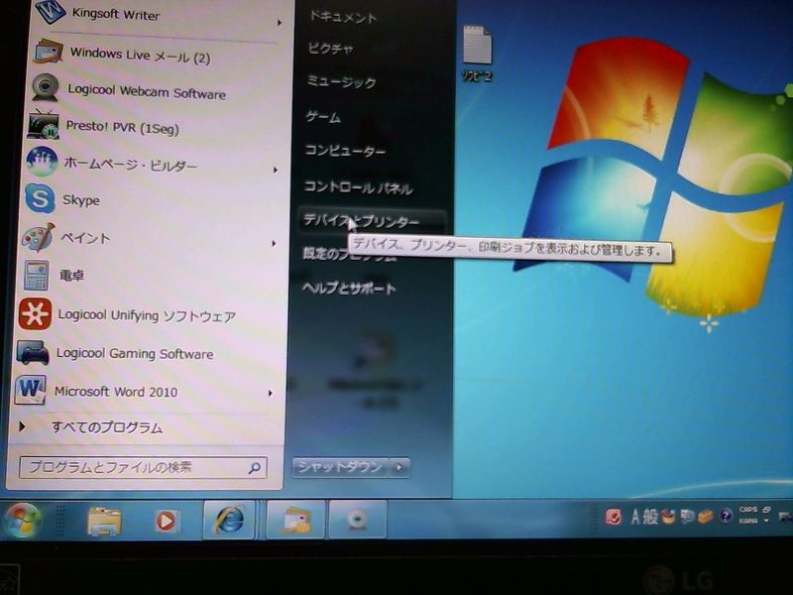Toggle CAPS indicator on language bar

pos(748,510)
